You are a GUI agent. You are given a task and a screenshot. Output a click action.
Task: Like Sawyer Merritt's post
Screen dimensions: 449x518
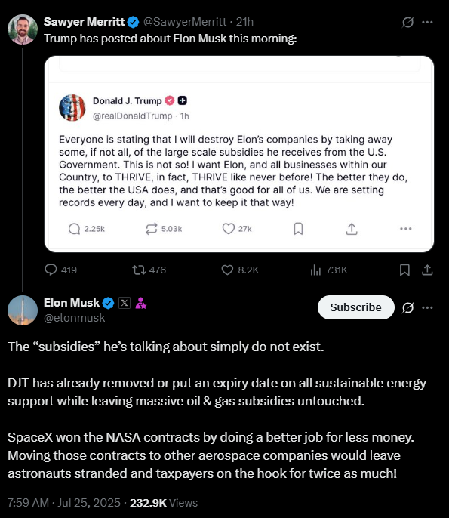click(x=240, y=270)
